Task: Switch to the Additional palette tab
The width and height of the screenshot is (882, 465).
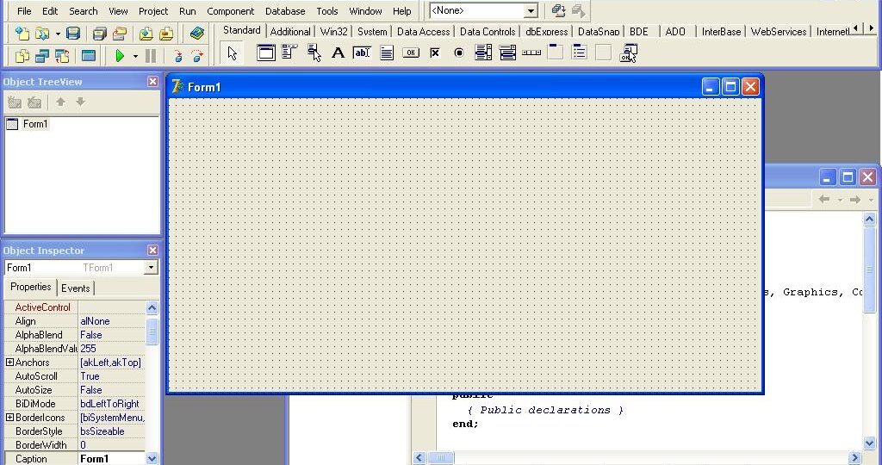Action: 290,32
